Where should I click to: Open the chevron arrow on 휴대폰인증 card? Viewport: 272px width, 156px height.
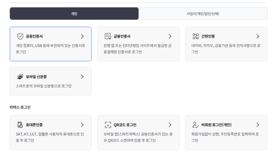pos(82,125)
